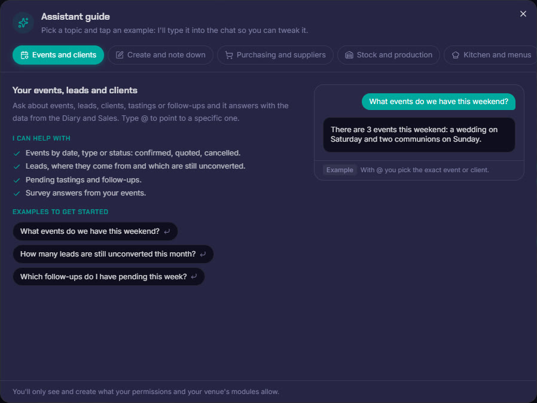The height and width of the screenshot is (403, 537).
Task: Open the Purchasing and suppliers tab
Action: click(275, 55)
